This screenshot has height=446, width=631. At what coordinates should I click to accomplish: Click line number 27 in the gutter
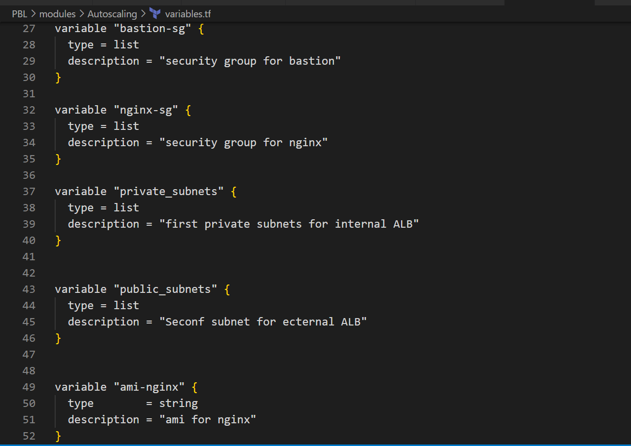(29, 28)
